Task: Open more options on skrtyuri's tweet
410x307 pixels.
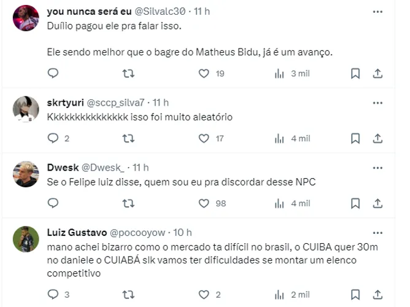Action: [378, 102]
